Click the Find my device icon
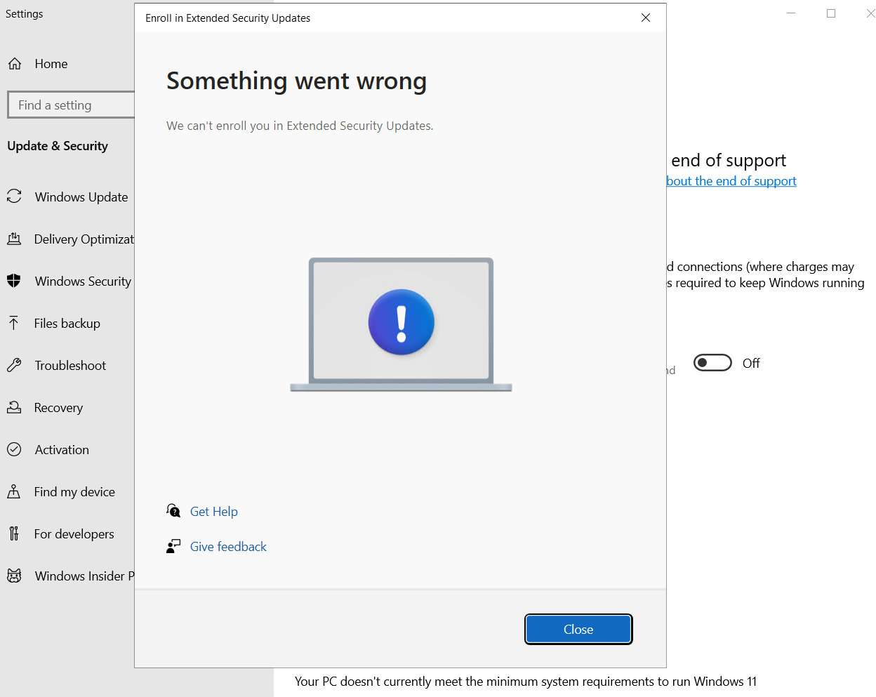876x697 pixels. pyautogui.click(x=14, y=491)
